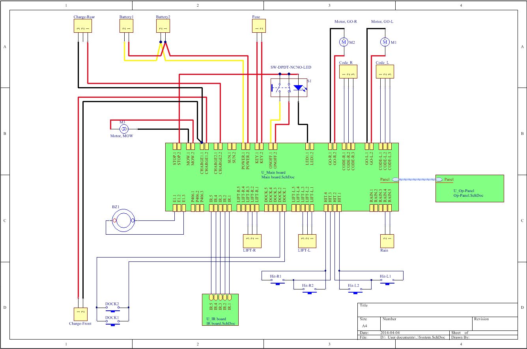The width and height of the screenshot is (527, 349).
Task: Select the blue LED inside switch S1
Action: click(299, 88)
